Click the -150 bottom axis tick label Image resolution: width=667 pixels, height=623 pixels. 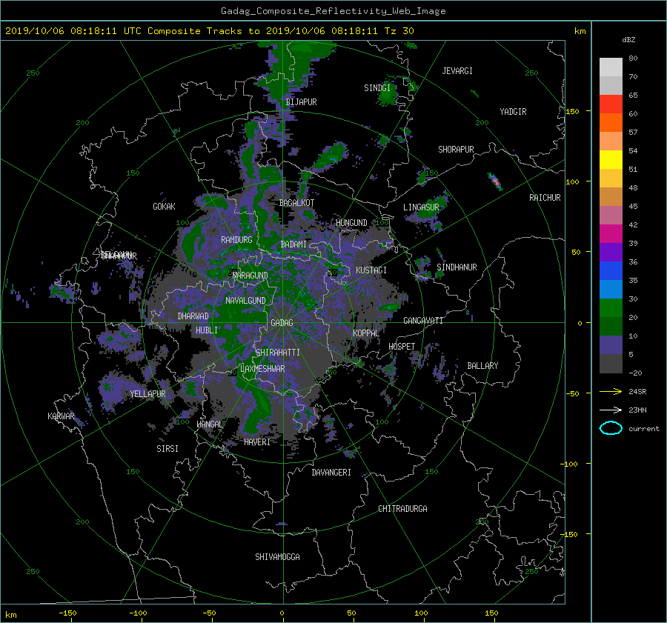pyautogui.click(x=67, y=613)
